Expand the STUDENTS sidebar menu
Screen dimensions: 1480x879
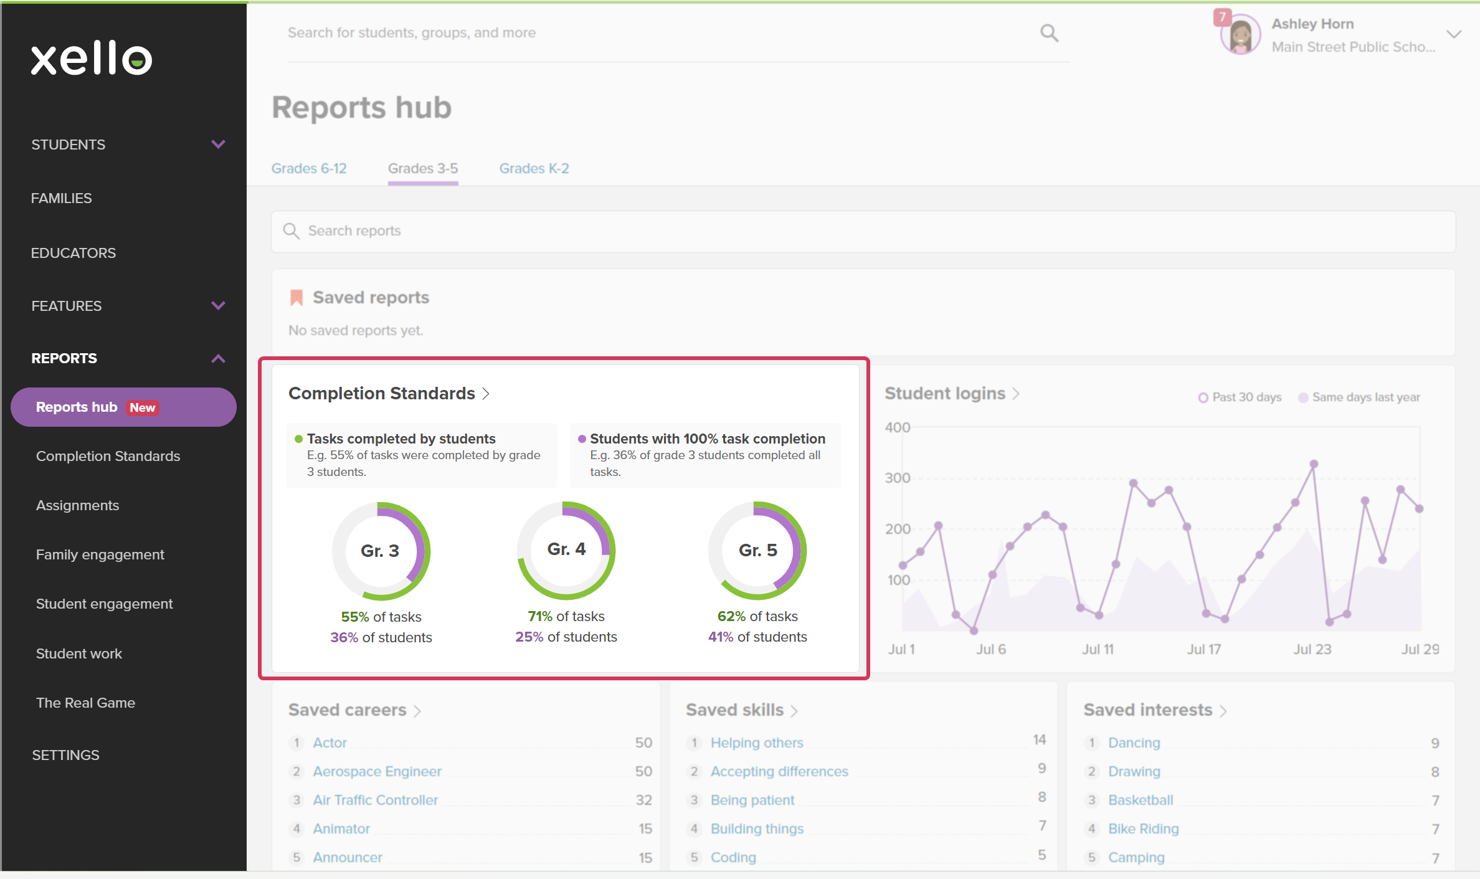[218, 145]
